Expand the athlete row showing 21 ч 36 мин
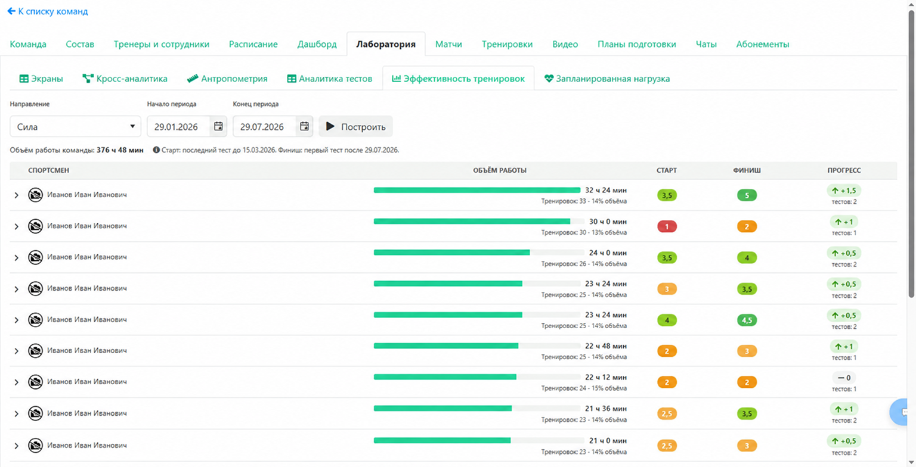 click(x=17, y=413)
